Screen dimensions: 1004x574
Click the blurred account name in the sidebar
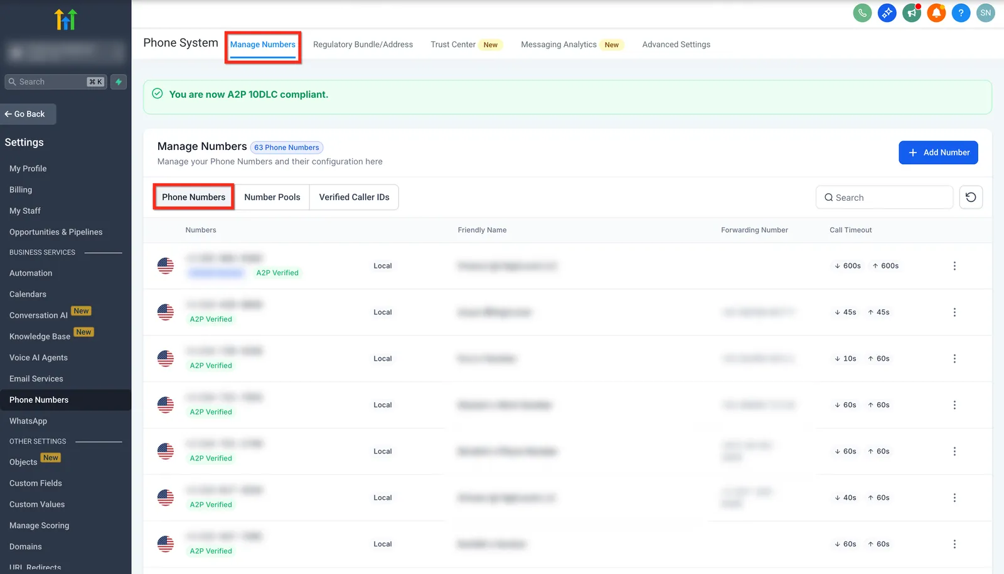pos(65,52)
